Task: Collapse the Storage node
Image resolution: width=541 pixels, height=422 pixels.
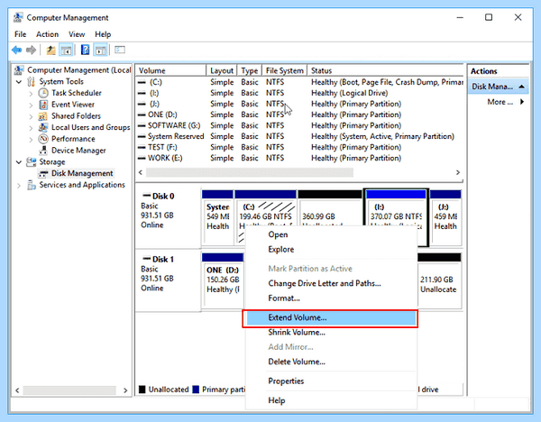Action: pos(19,162)
